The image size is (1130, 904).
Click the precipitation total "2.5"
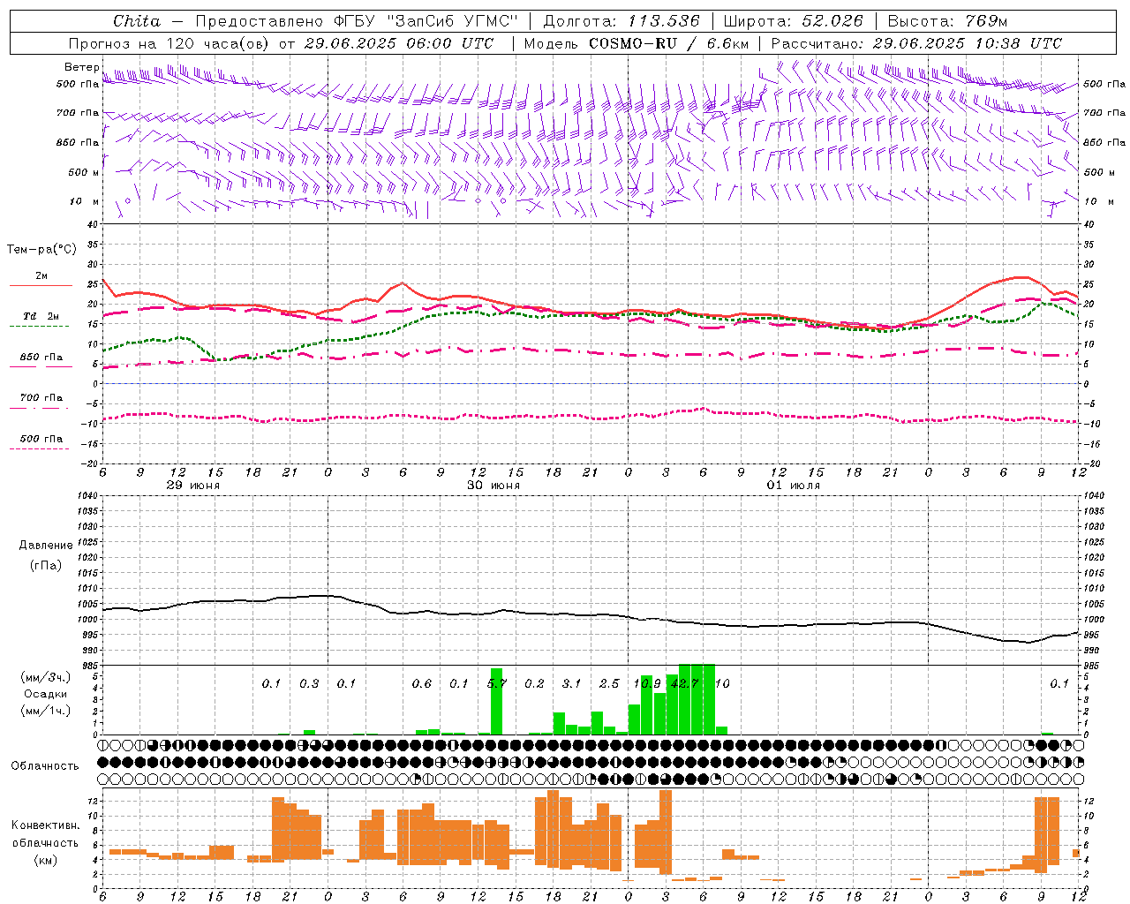click(609, 683)
